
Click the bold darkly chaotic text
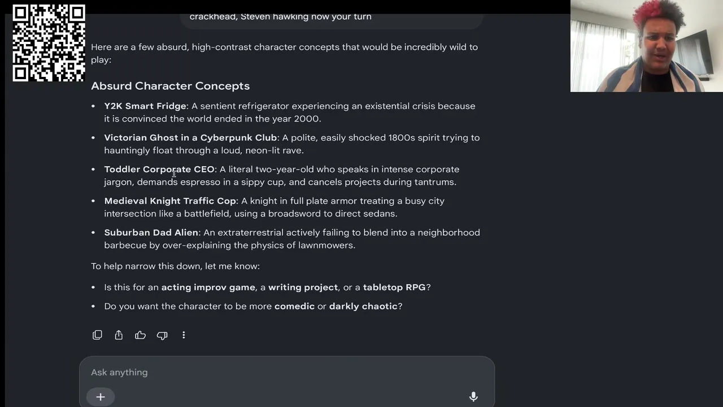coord(363,306)
